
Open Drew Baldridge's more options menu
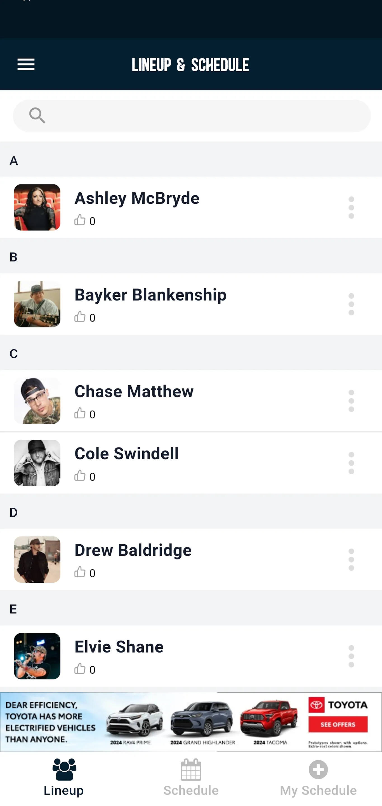[x=351, y=559]
